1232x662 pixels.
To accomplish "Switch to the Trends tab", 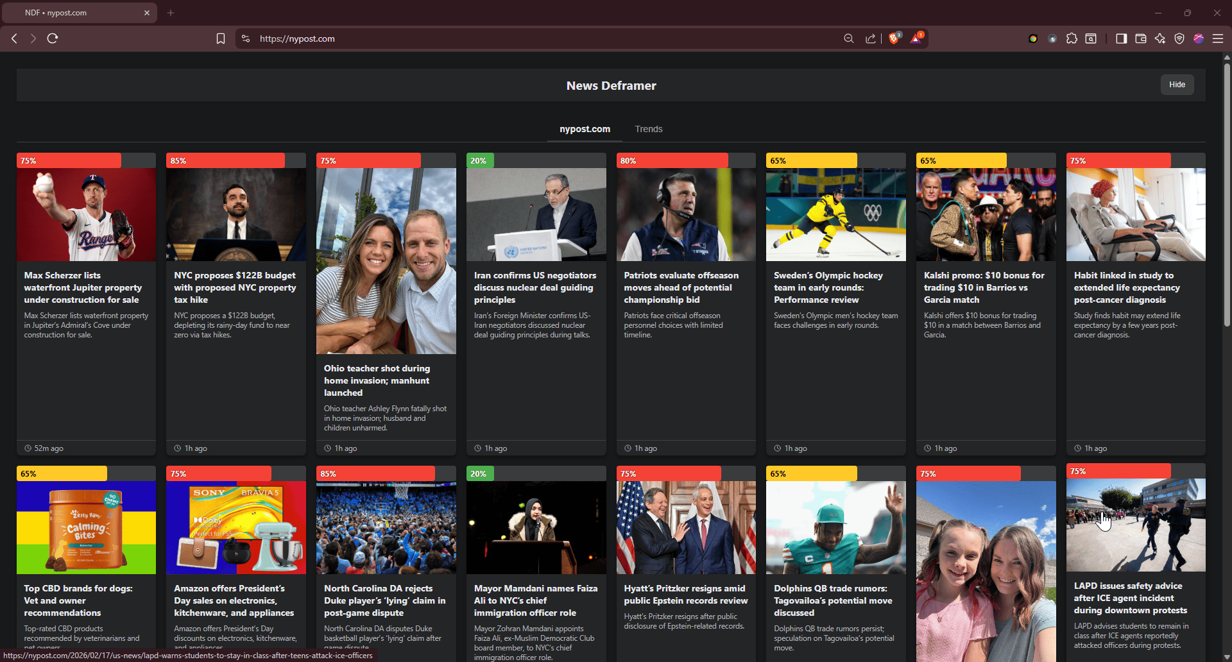I will click(648, 129).
